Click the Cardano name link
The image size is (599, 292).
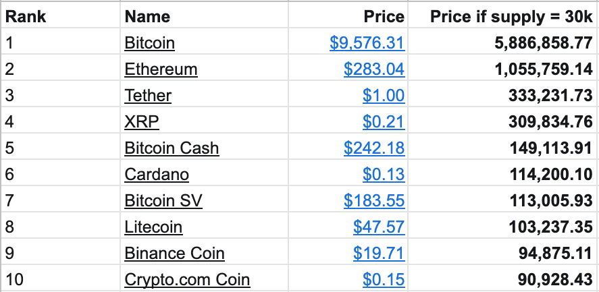pos(157,175)
